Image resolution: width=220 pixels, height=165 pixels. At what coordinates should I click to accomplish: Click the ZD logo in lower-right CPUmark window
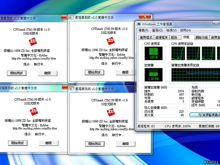tap(111, 112)
